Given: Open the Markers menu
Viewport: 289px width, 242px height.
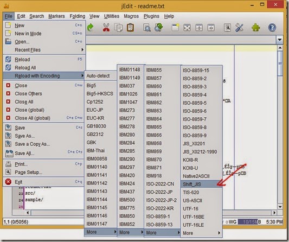Looking at the screenshot, I should click(x=56, y=16).
